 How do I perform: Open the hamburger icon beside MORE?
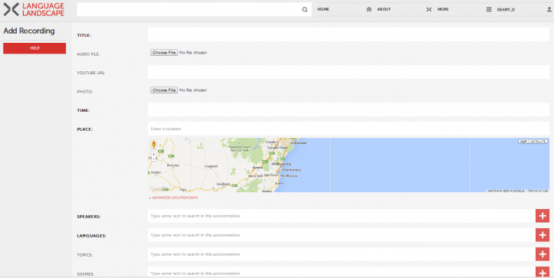coord(489,9)
